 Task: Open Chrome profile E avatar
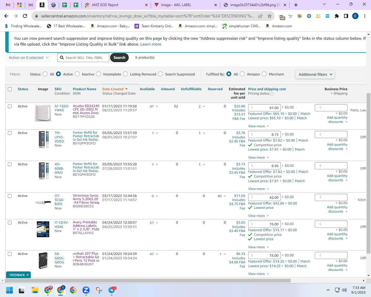pos(355,16)
